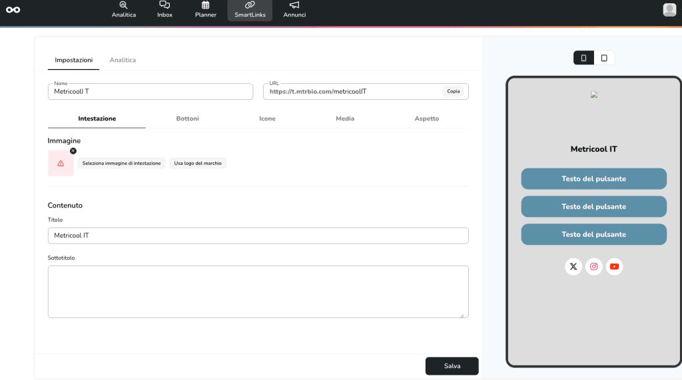Click Usa logo del marchio

tap(197, 163)
